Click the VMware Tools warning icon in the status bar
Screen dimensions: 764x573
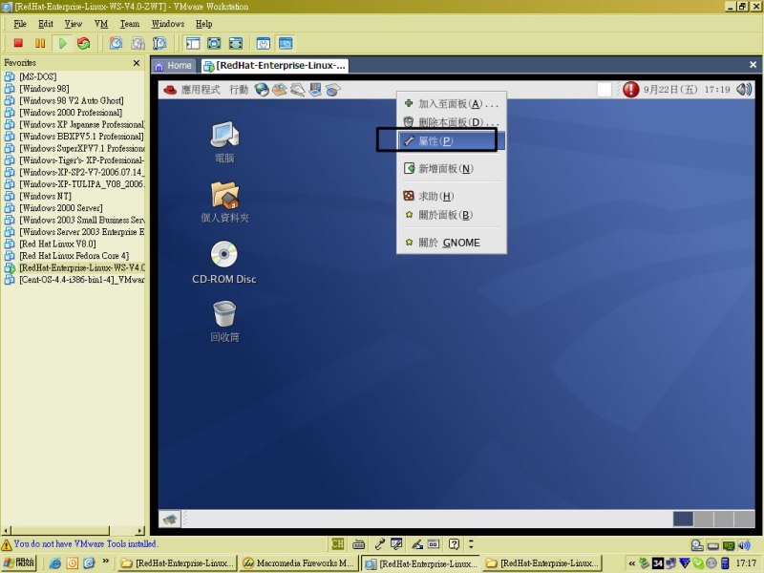(x=7, y=544)
